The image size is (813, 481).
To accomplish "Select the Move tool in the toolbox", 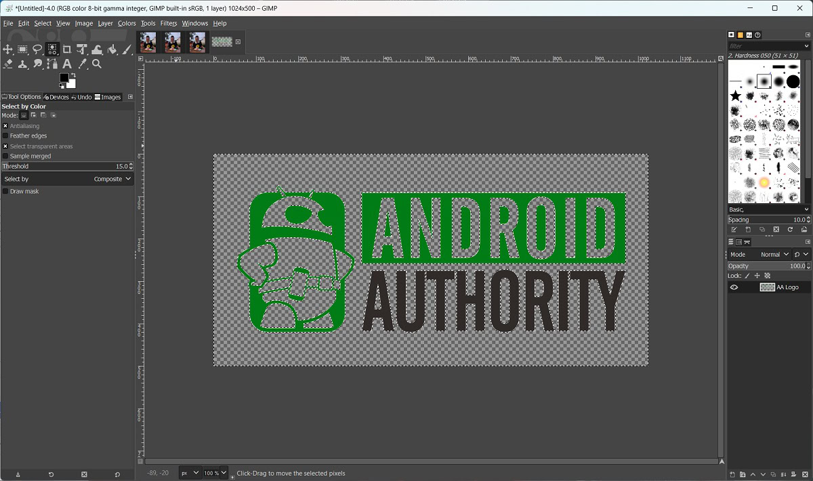I will (7, 49).
